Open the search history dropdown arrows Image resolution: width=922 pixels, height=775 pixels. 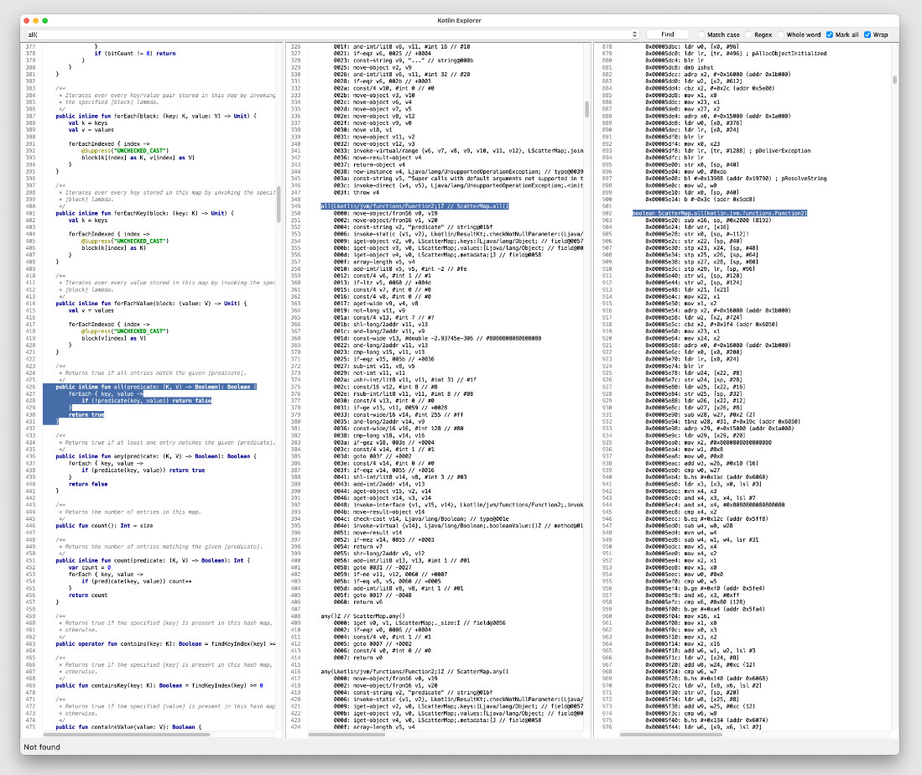coord(634,34)
